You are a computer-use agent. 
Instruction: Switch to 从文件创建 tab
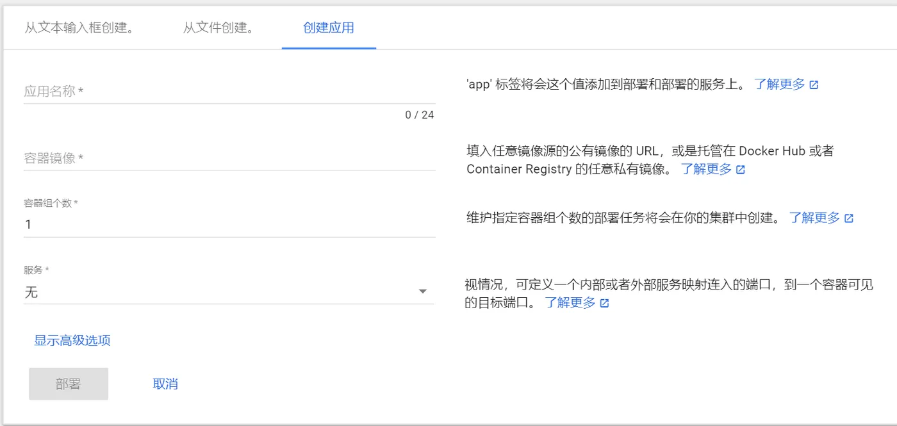point(219,28)
